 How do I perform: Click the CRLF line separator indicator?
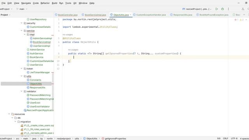point(226,138)
